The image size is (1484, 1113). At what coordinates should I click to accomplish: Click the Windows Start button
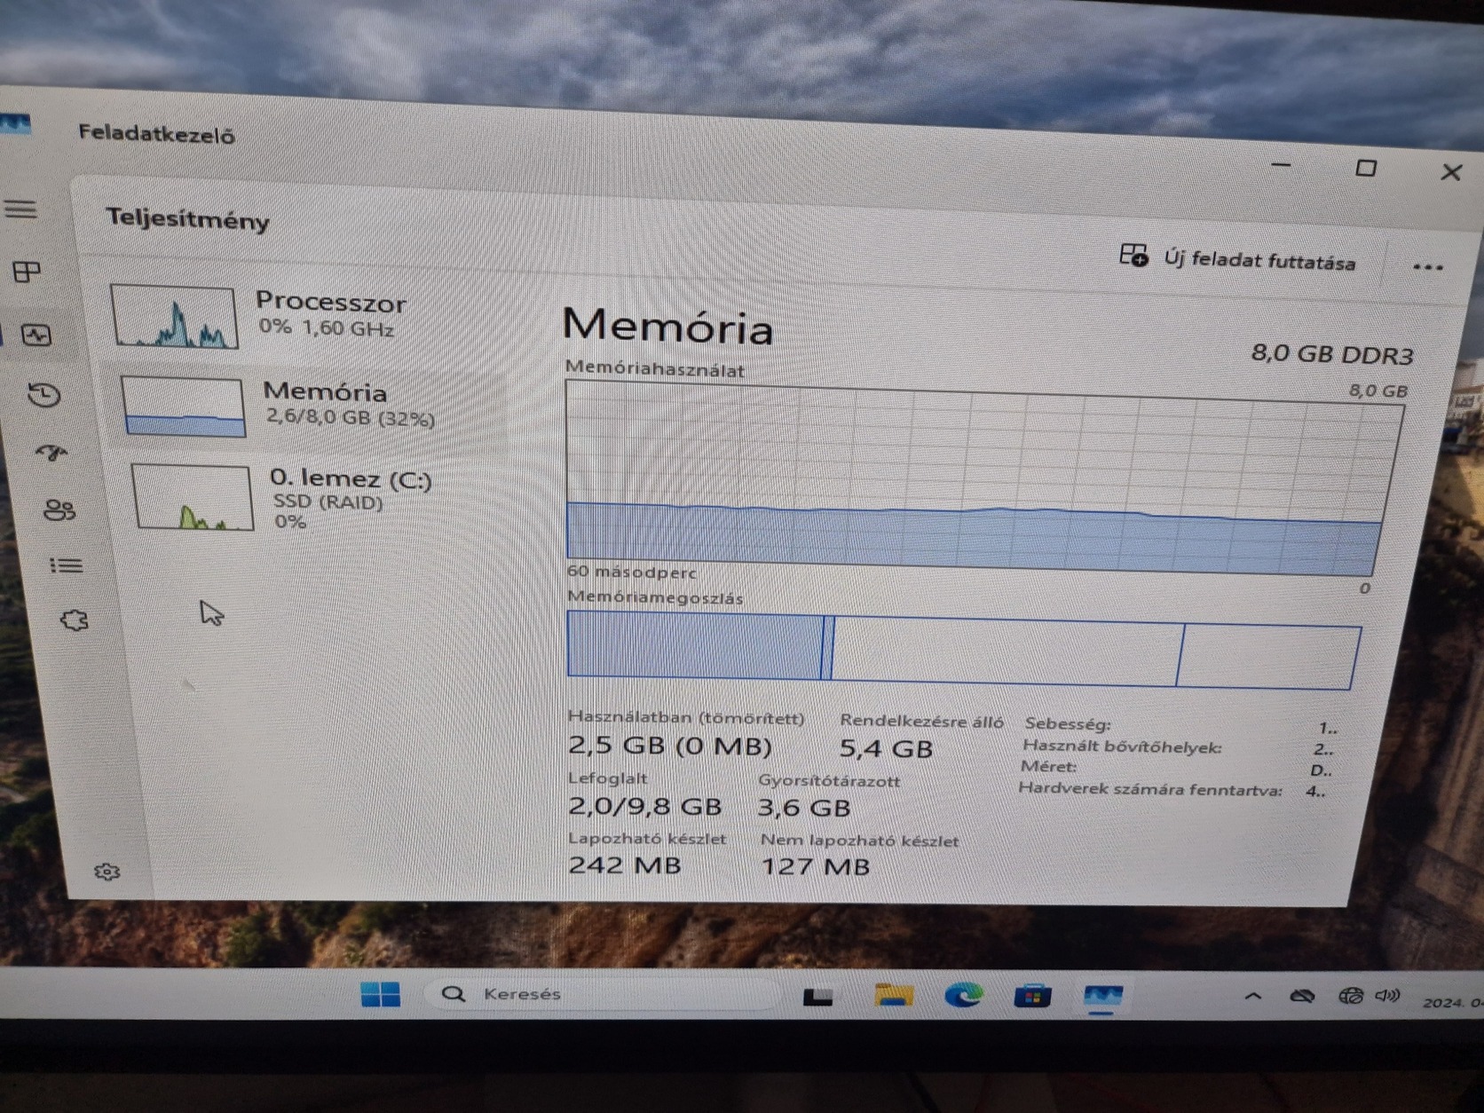click(381, 994)
